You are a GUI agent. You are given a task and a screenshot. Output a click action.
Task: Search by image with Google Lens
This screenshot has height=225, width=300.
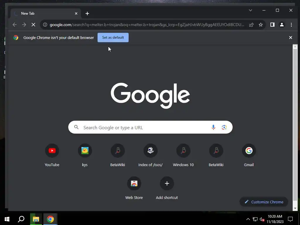(224, 127)
